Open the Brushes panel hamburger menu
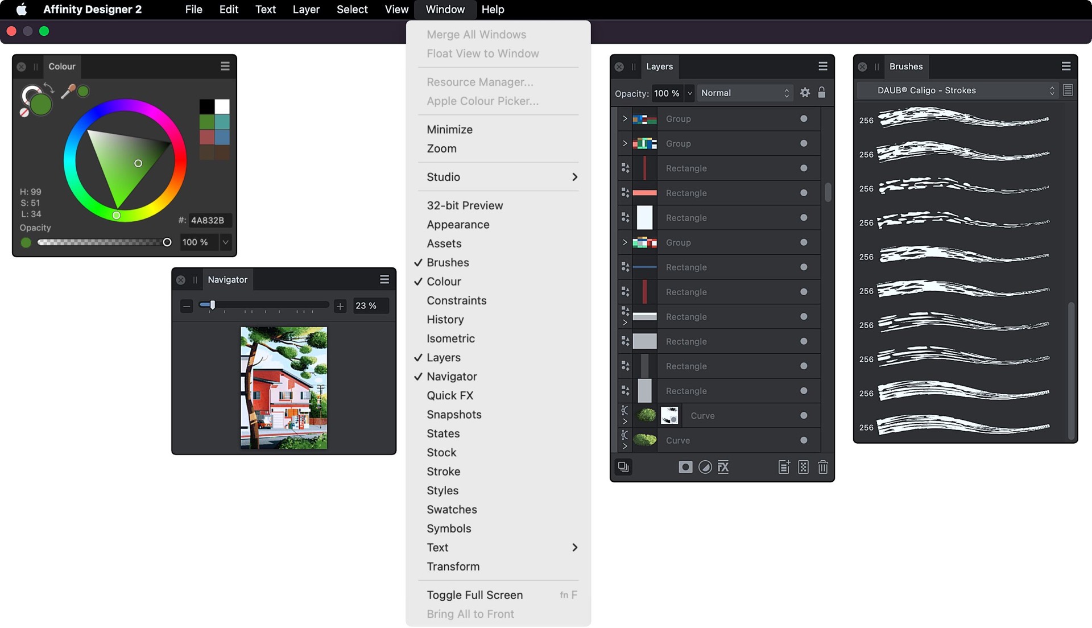Viewport: 1092px width, 628px height. (1066, 67)
